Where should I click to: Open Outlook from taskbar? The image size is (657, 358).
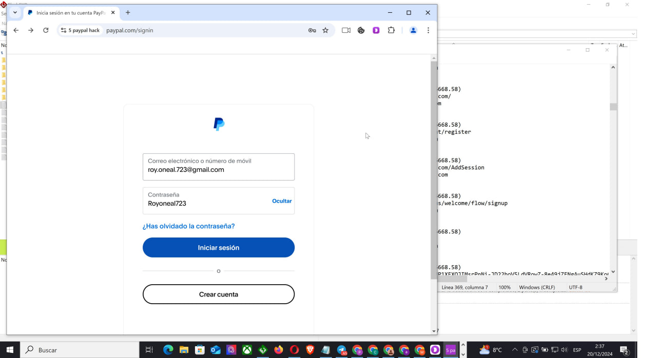pyautogui.click(x=216, y=350)
